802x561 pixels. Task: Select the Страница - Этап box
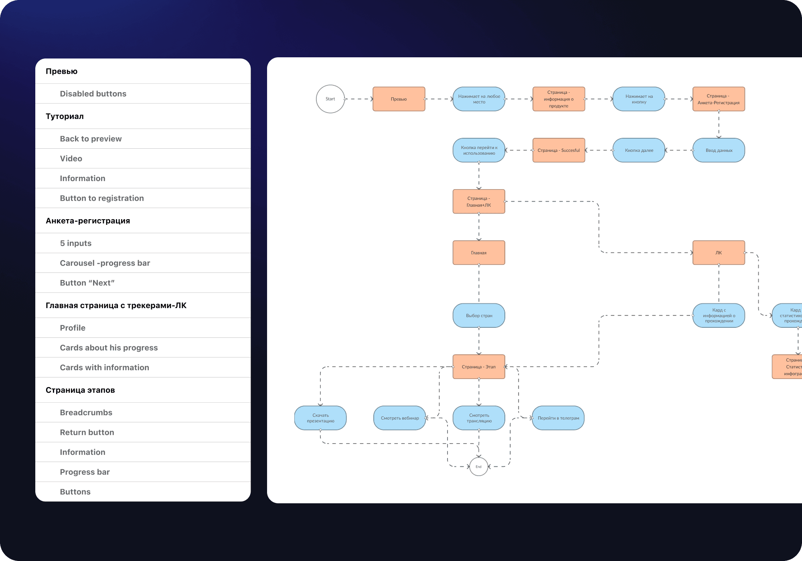pos(479,367)
